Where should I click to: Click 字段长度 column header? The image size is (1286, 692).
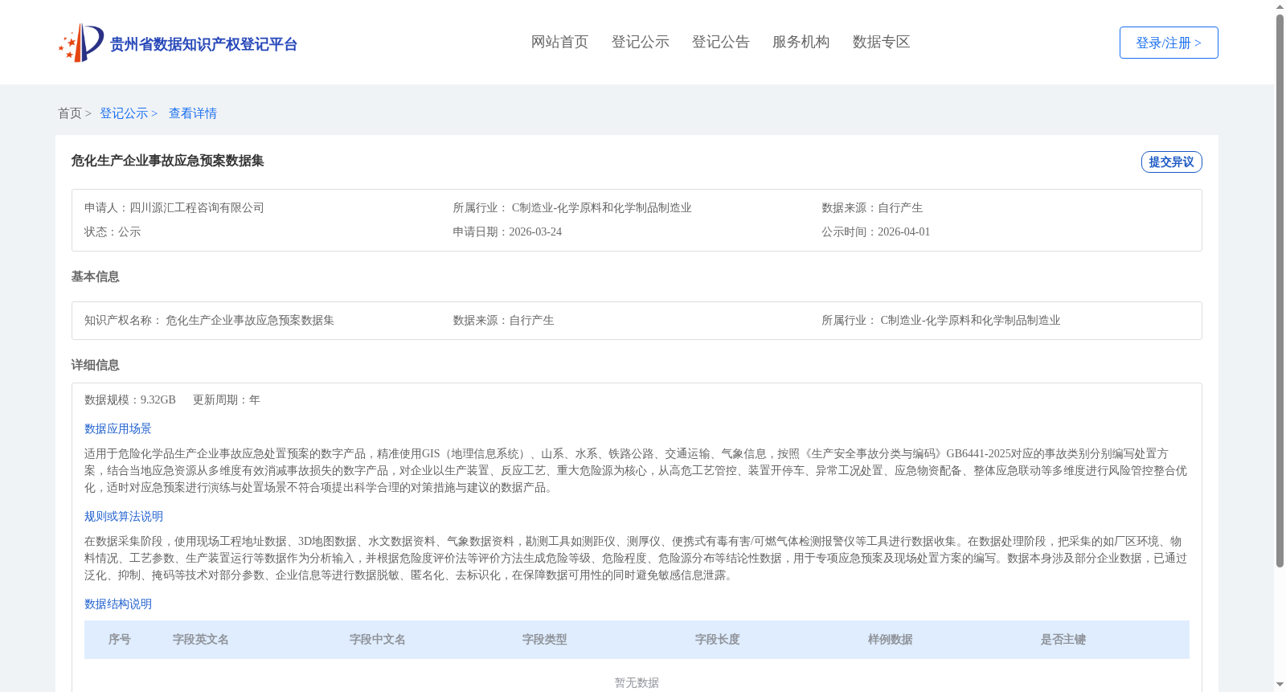(718, 640)
